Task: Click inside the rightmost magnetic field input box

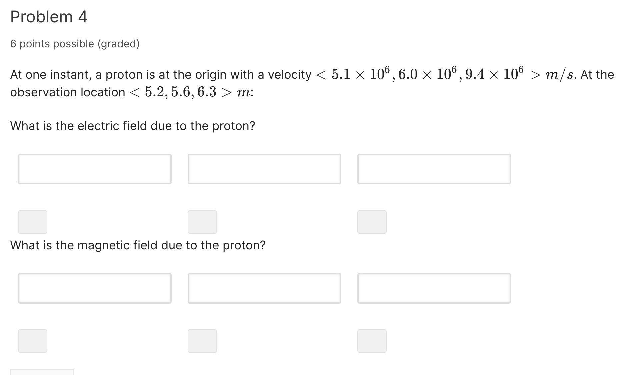Action: 434,288
